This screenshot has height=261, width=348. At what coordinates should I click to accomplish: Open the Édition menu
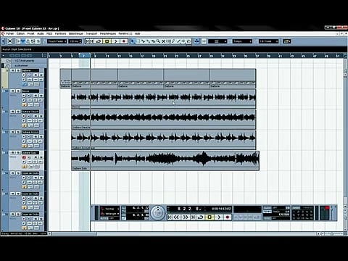click(x=21, y=33)
